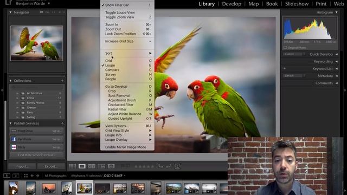Screen dimensions: 347x195
Task: Rotate photo counter-clockwise toolbar icon
Action: click(x=160, y=166)
